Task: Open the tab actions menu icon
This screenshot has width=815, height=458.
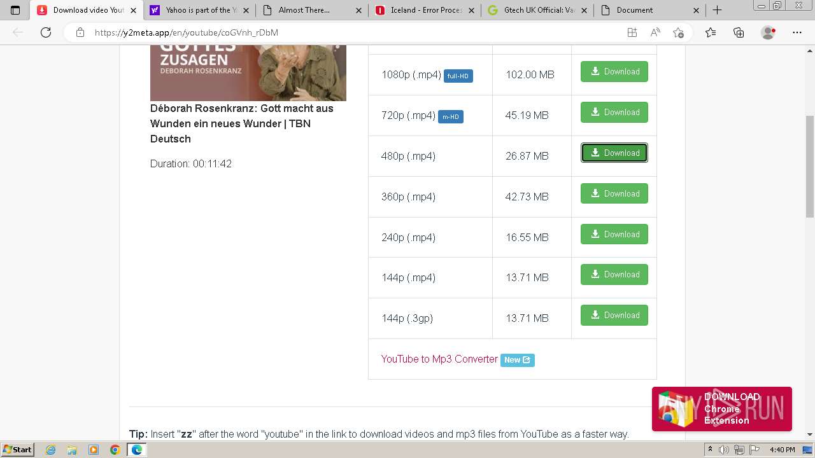Action: click(x=15, y=10)
